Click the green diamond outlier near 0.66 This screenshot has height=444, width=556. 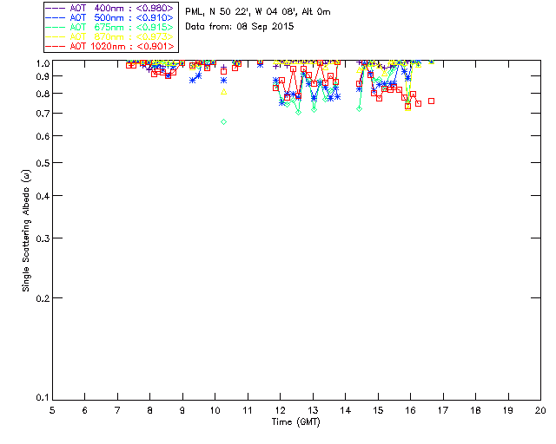[x=224, y=122]
